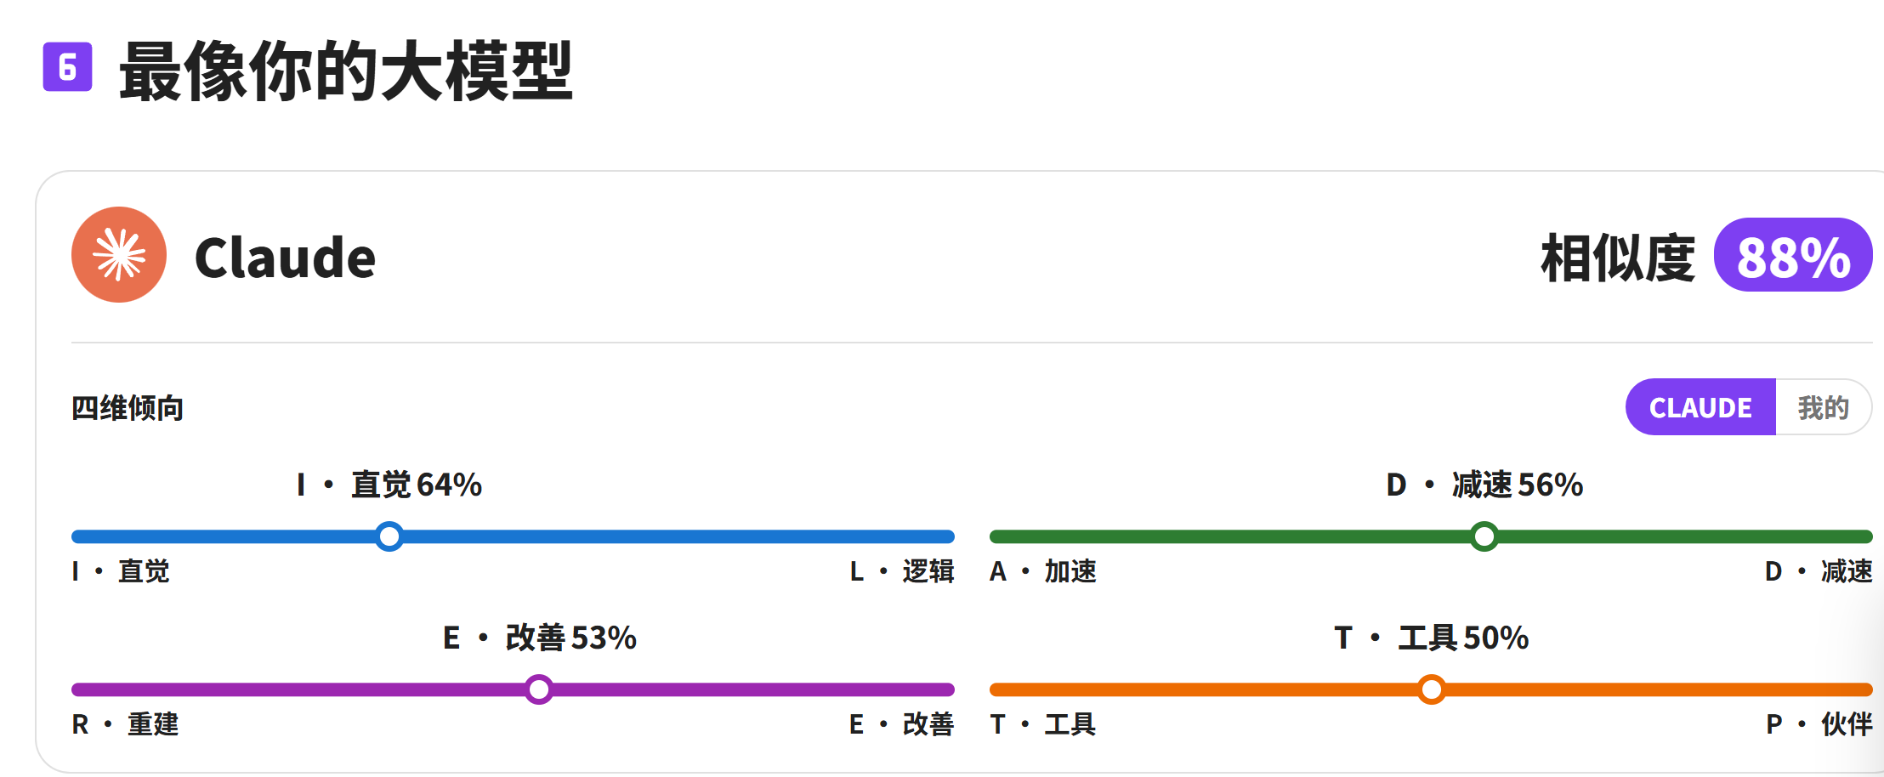Click the purple 改善 slider handle

539,689
